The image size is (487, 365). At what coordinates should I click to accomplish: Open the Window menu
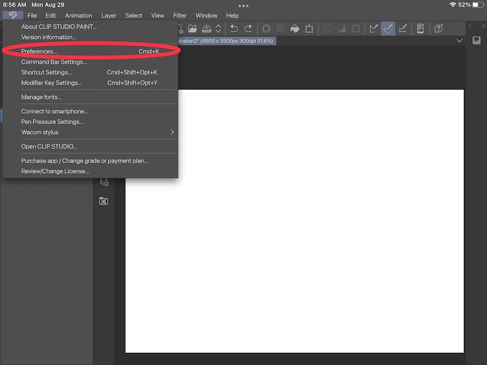(x=206, y=15)
